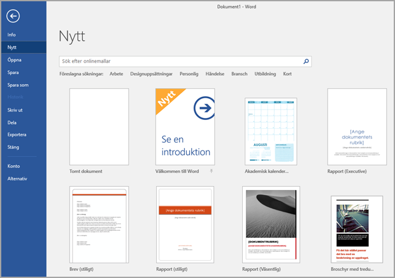Select the Rapport (stiligt) template thumbnail

185,225
